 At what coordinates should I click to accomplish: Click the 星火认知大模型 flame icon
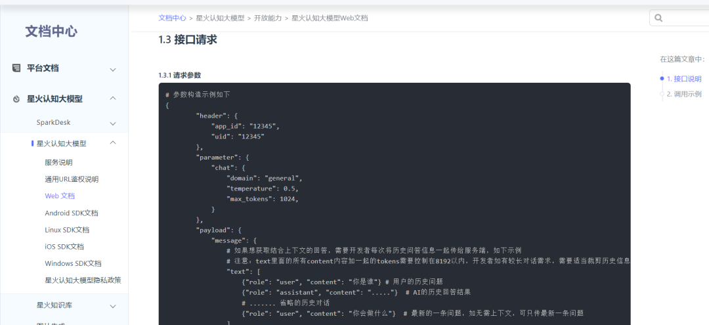pyautogui.click(x=16, y=99)
